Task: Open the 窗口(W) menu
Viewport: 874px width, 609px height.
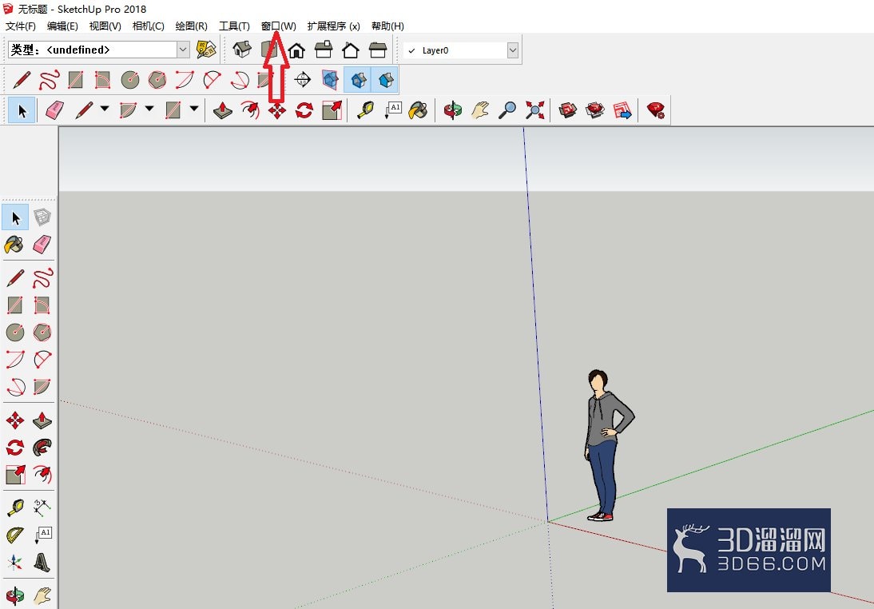Action: tap(278, 26)
